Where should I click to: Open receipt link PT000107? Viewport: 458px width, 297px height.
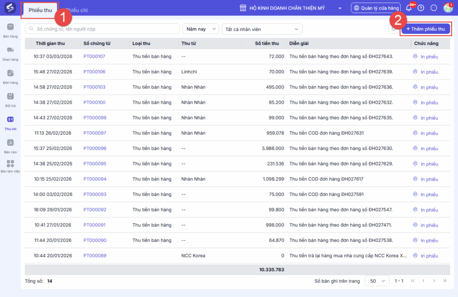pos(94,56)
